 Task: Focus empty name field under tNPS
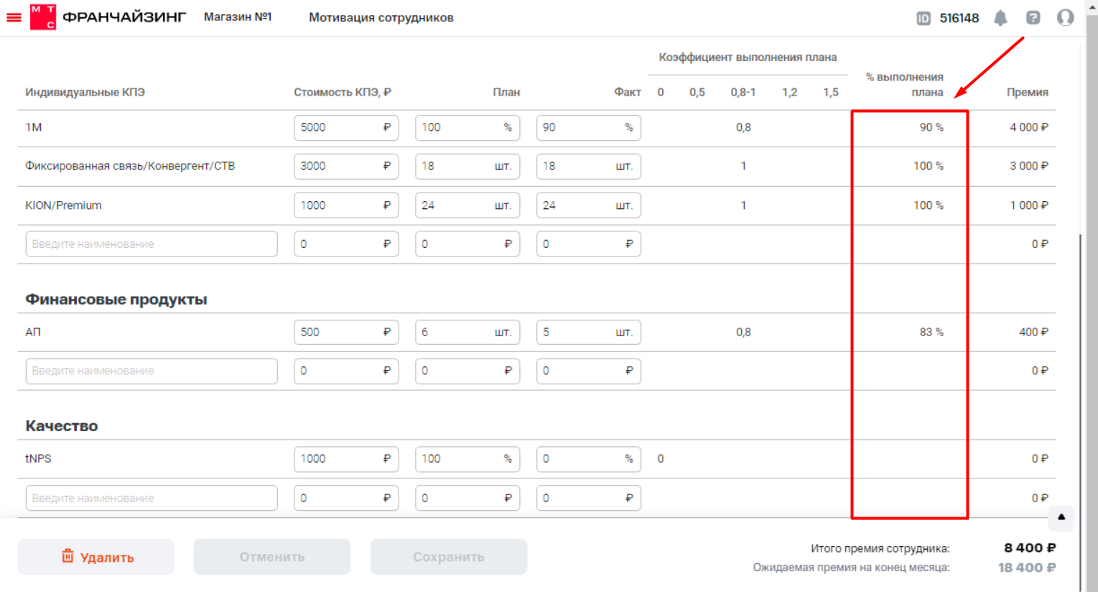152,498
